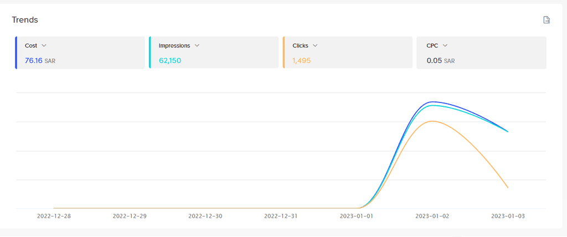Open the Clicks metric dropdown chevron
Screen dimensions: 567x237
click(x=315, y=45)
